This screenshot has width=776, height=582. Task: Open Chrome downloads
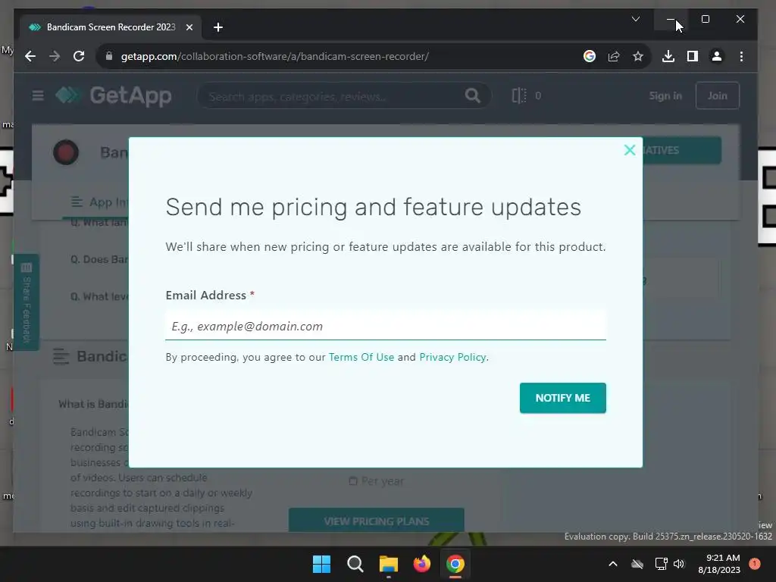click(x=668, y=56)
